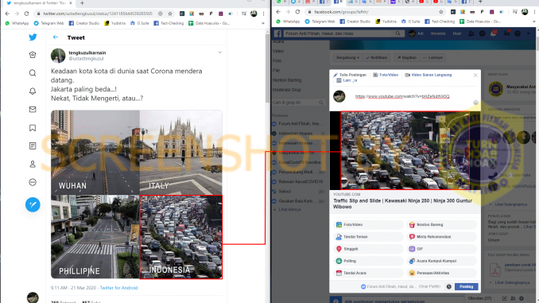539x303 pixels.
Task: Open emoji picker in composer
Action: click(x=475, y=103)
